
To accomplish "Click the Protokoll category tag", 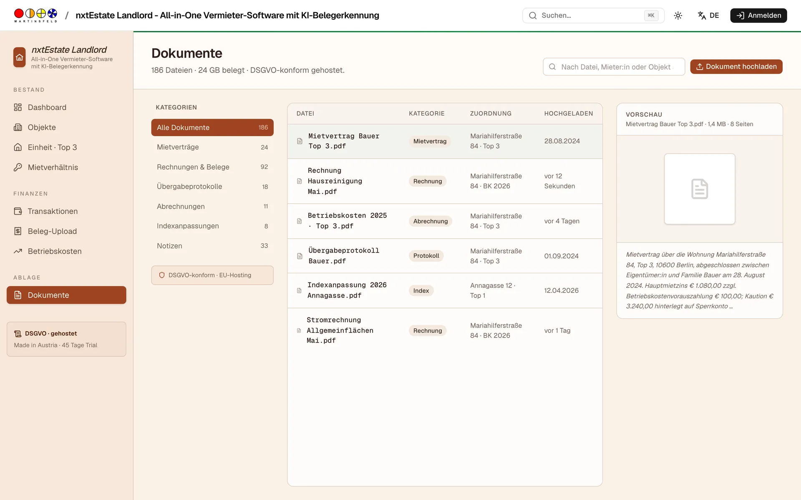I will click(426, 256).
